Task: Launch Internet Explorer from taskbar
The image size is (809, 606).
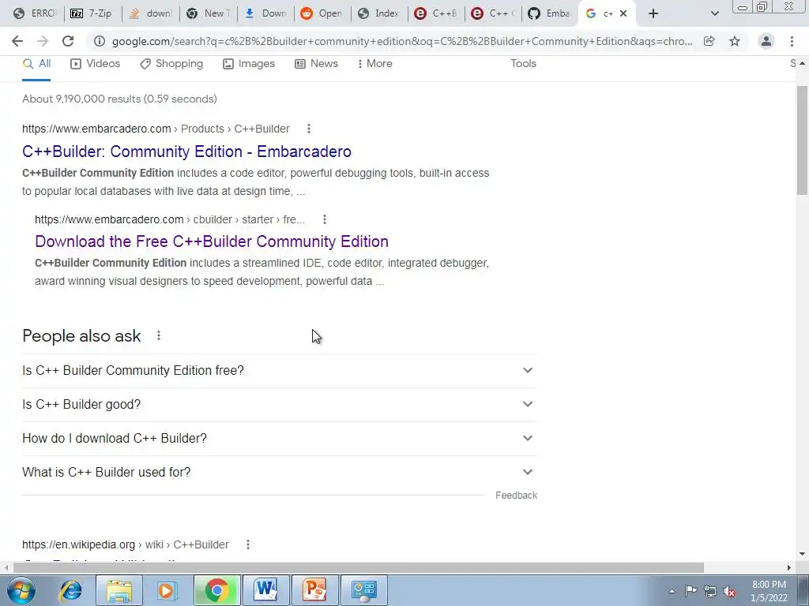Action: [70, 590]
